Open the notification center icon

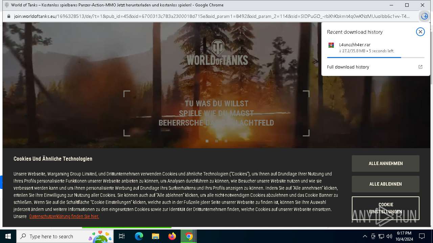pyautogui.click(x=422, y=236)
